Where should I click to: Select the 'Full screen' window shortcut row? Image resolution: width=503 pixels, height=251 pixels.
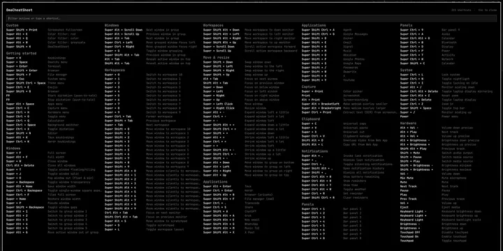[54, 153]
